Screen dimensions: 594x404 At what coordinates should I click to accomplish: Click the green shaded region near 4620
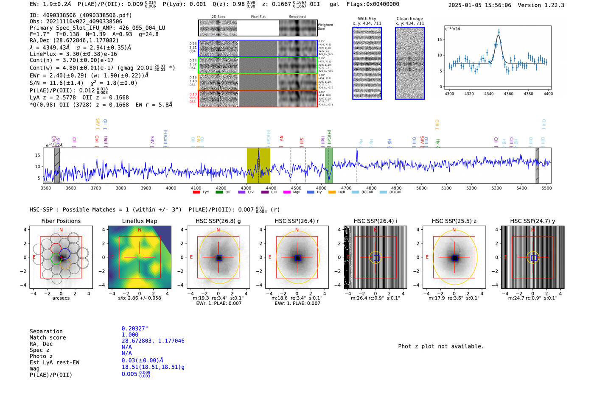coord(329,166)
